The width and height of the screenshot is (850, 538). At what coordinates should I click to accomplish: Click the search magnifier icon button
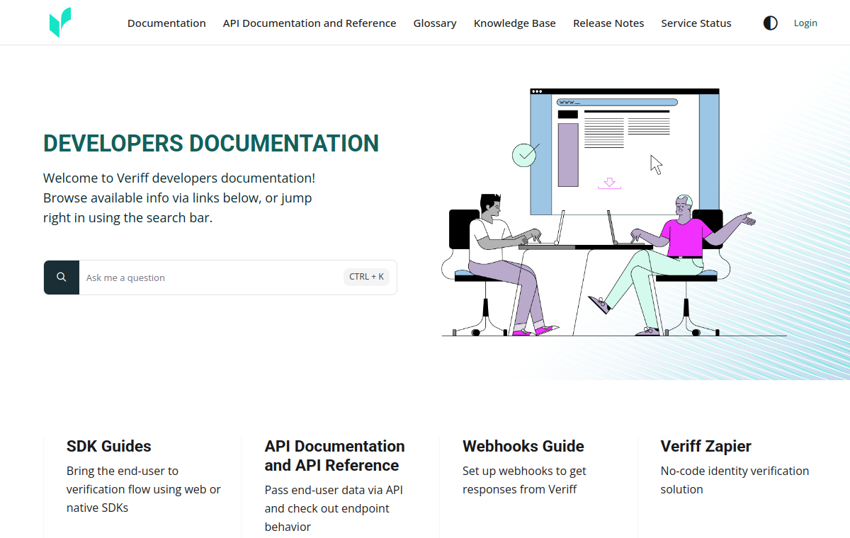[62, 277]
